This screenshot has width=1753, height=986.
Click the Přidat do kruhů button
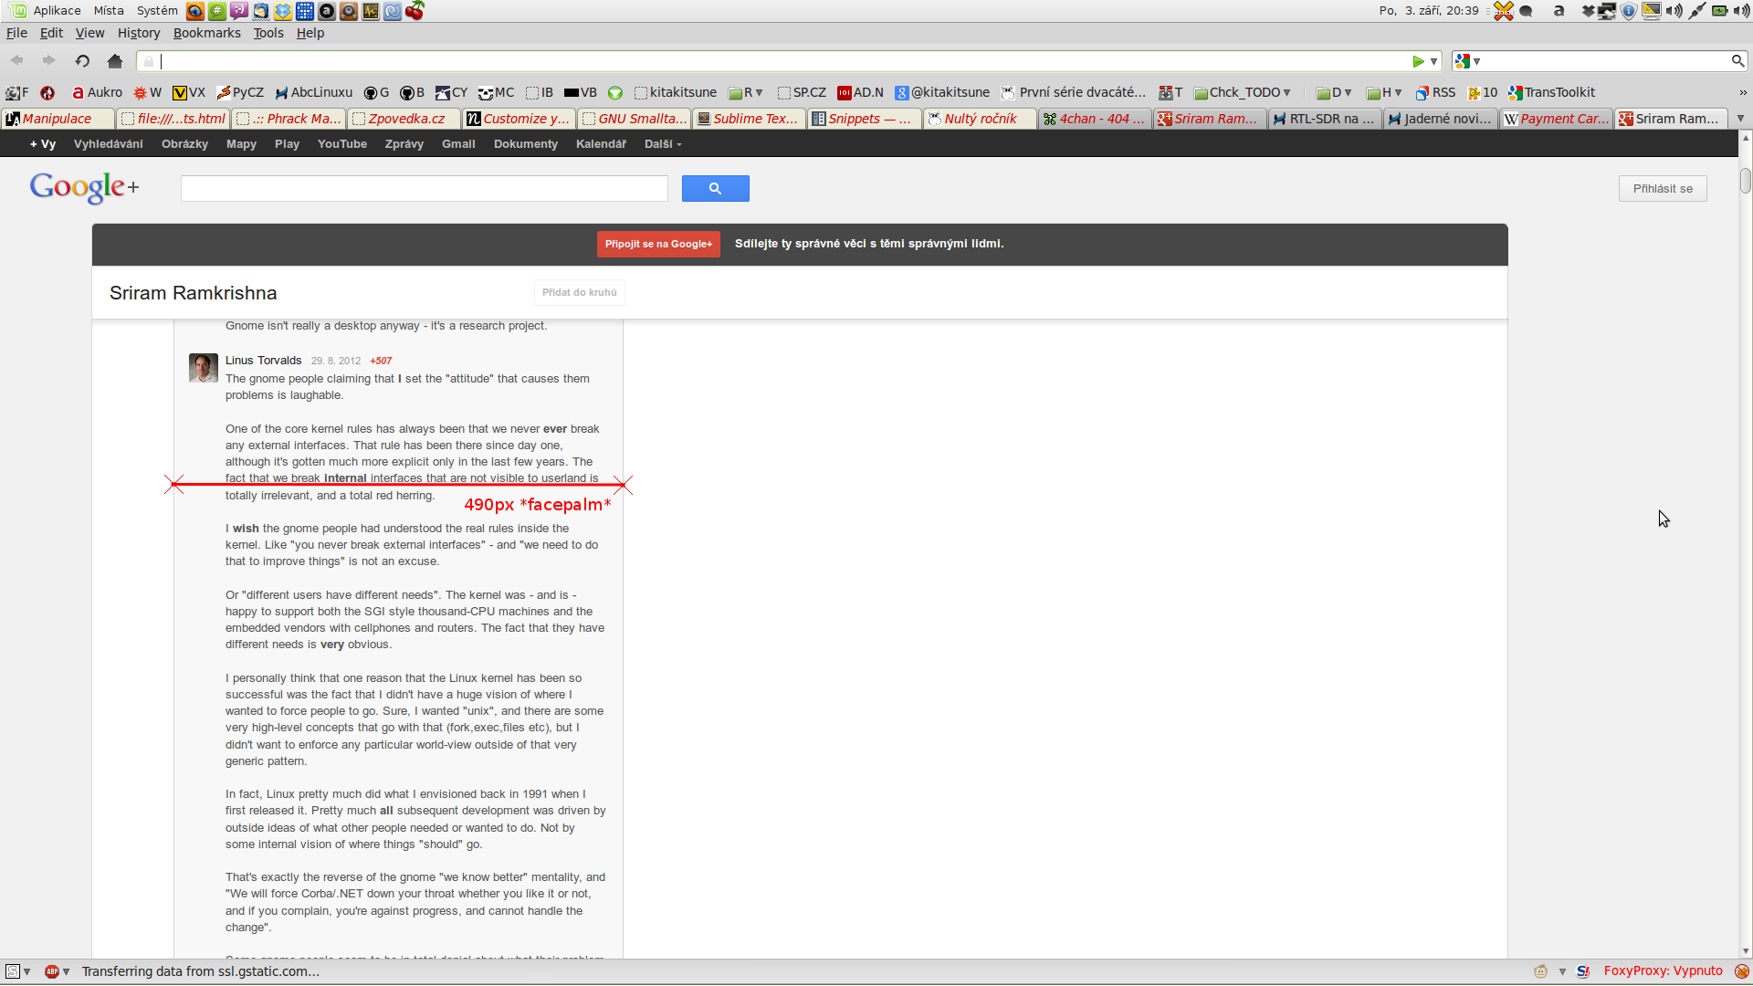point(579,293)
